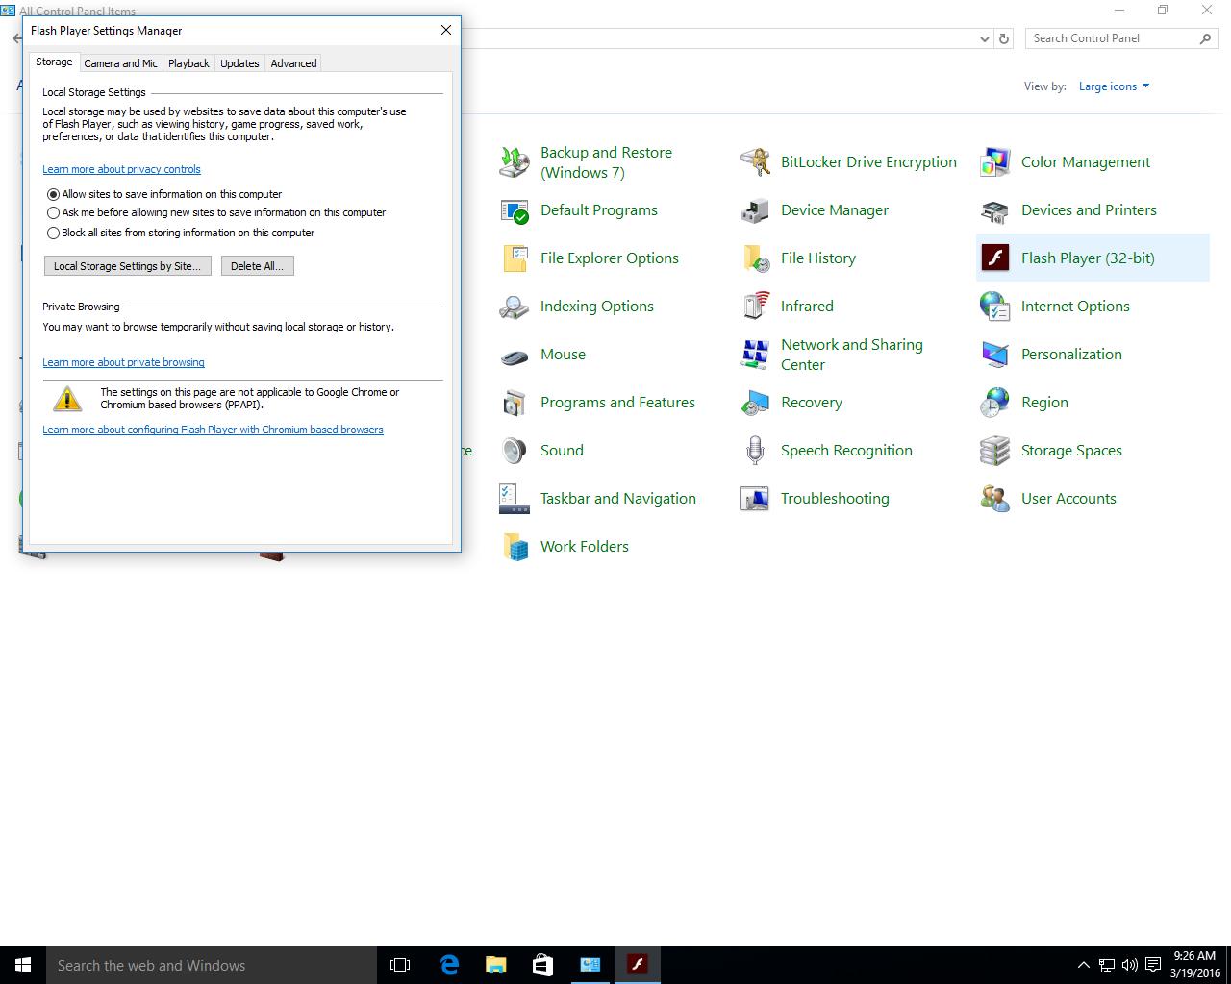
Task: Launch Microsoft Edge from the taskbar
Action: (448, 965)
